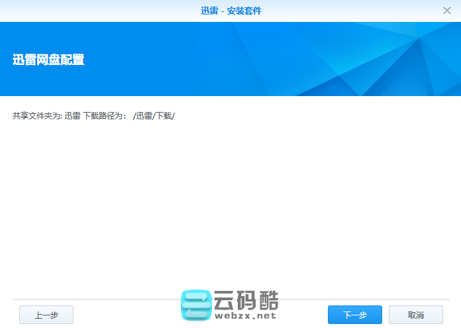Click the 下一步 (Next) button
Screen dimensions: 461x328
point(355,315)
